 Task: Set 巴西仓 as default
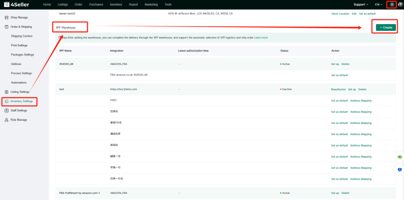pos(339,112)
